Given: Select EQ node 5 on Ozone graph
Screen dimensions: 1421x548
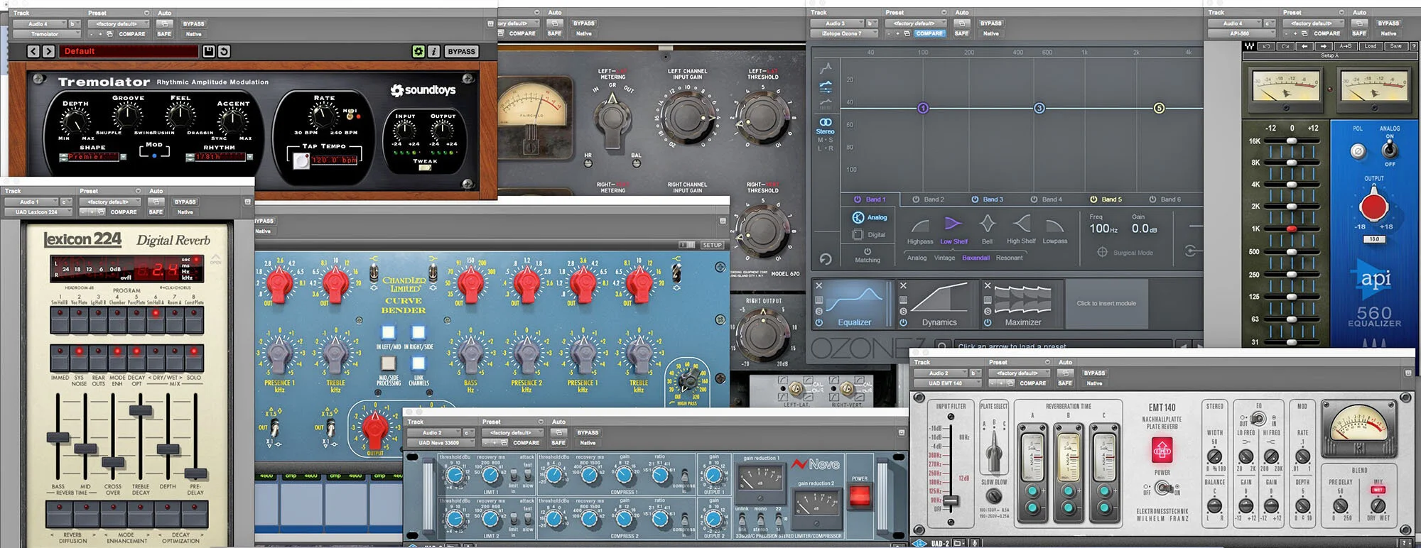Looking at the screenshot, I should tap(1159, 108).
